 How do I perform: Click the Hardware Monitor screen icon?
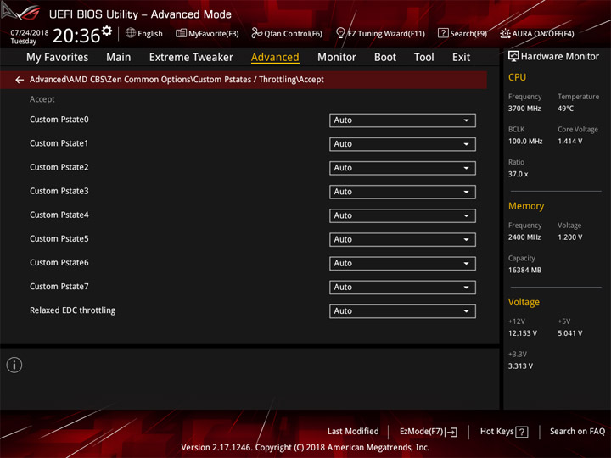[x=513, y=56]
